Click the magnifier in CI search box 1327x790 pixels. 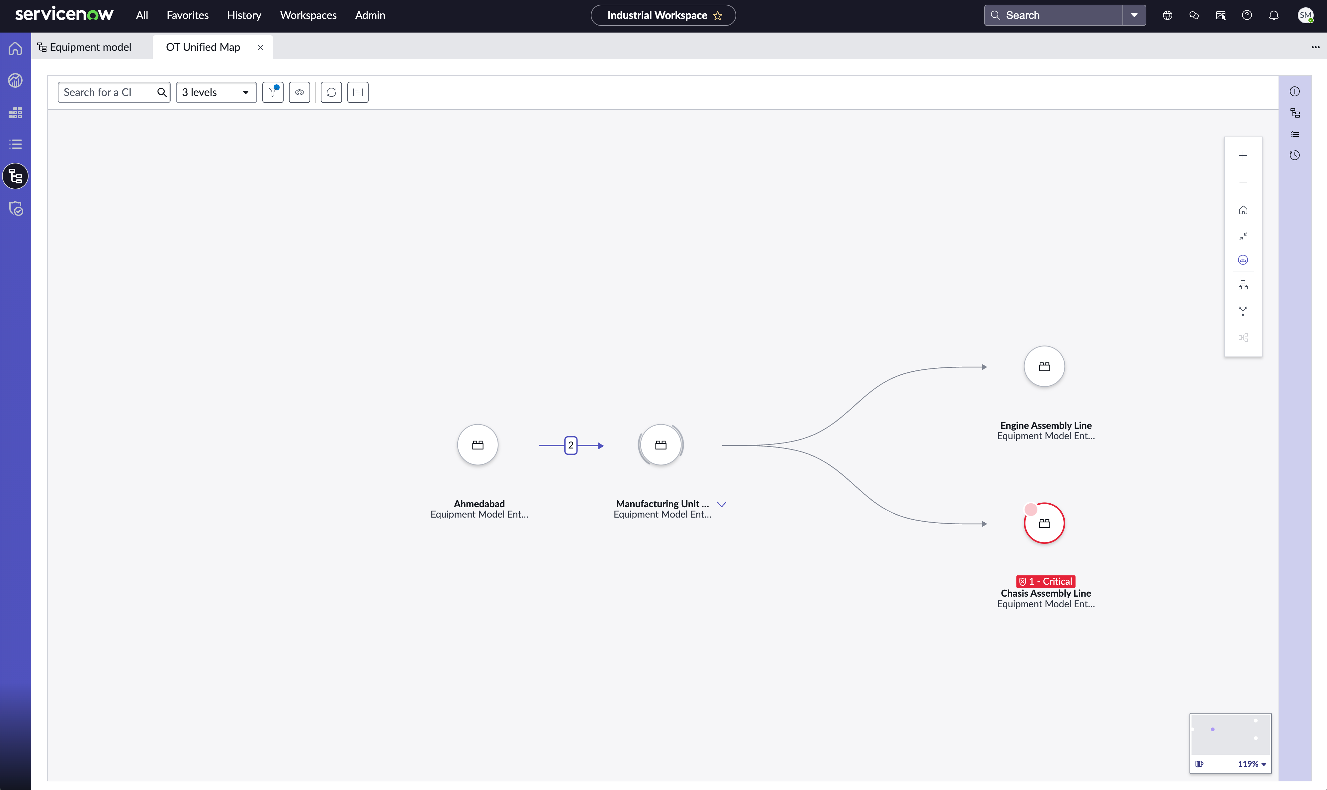tap(162, 92)
